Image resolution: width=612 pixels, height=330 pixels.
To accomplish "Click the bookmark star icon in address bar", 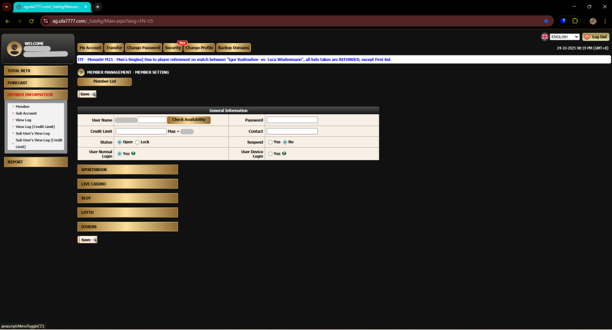I will tap(546, 21).
